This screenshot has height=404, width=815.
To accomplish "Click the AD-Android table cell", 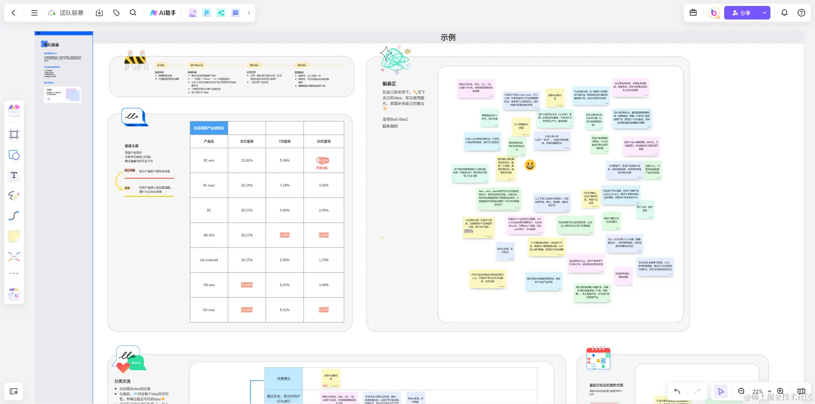I will click(209, 260).
